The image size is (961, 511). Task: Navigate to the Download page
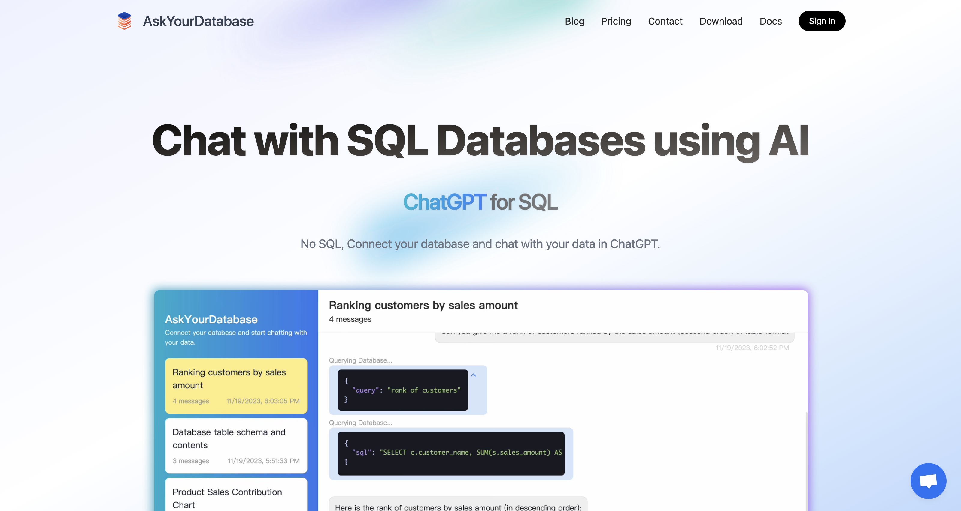coord(721,21)
